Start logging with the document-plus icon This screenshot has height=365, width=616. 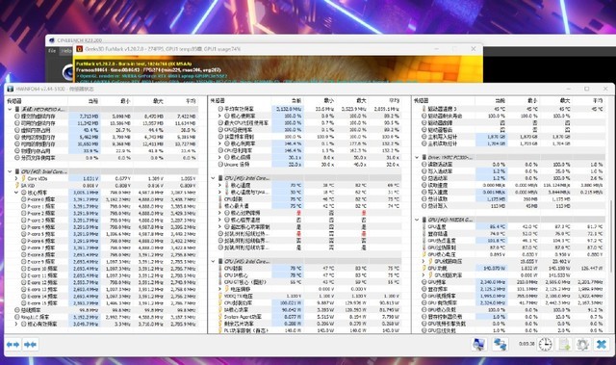565,345
